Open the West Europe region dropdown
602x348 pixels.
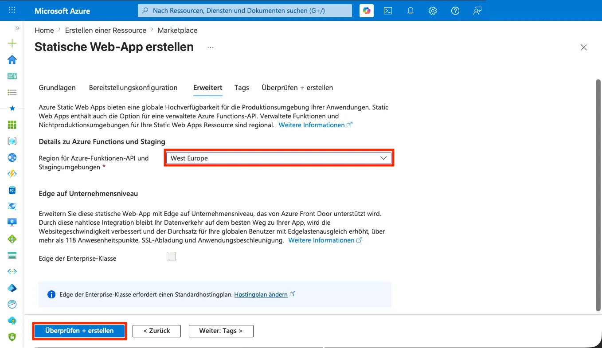[279, 158]
